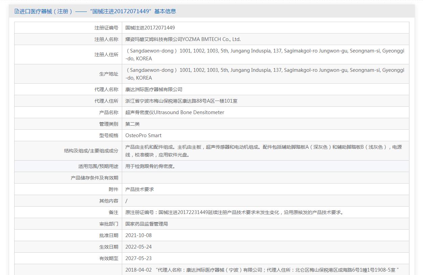Click the 生产地址 address value text
The height and width of the screenshot is (275, 423).
point(265,74)
